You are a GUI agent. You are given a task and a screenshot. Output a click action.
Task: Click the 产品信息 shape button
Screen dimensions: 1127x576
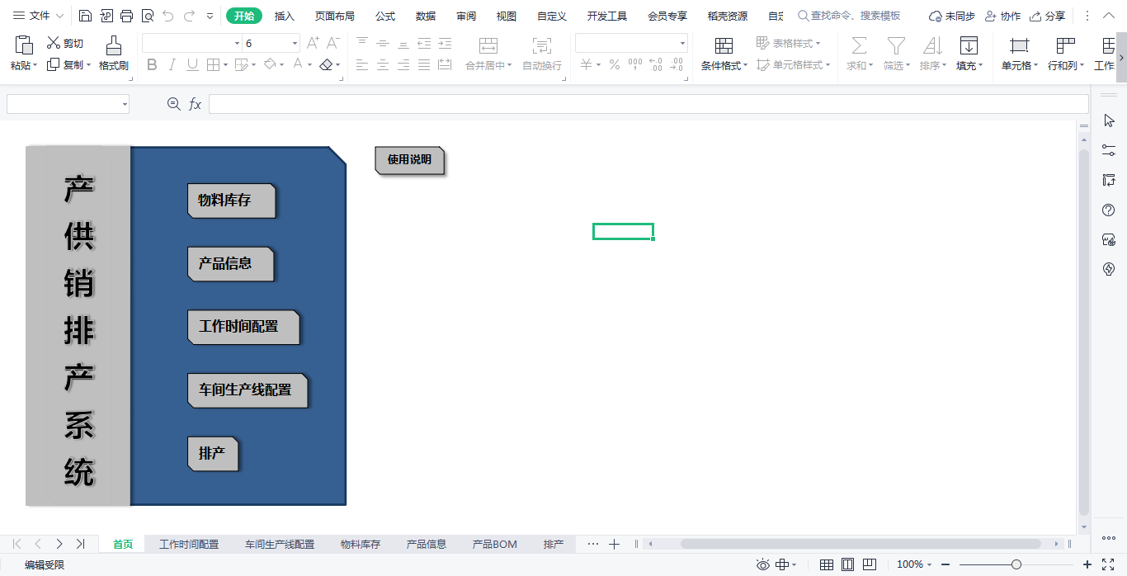click(x=230, y=264)
